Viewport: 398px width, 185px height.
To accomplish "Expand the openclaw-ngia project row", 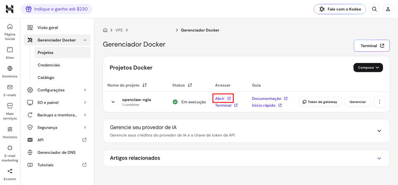I will point(113,102).
